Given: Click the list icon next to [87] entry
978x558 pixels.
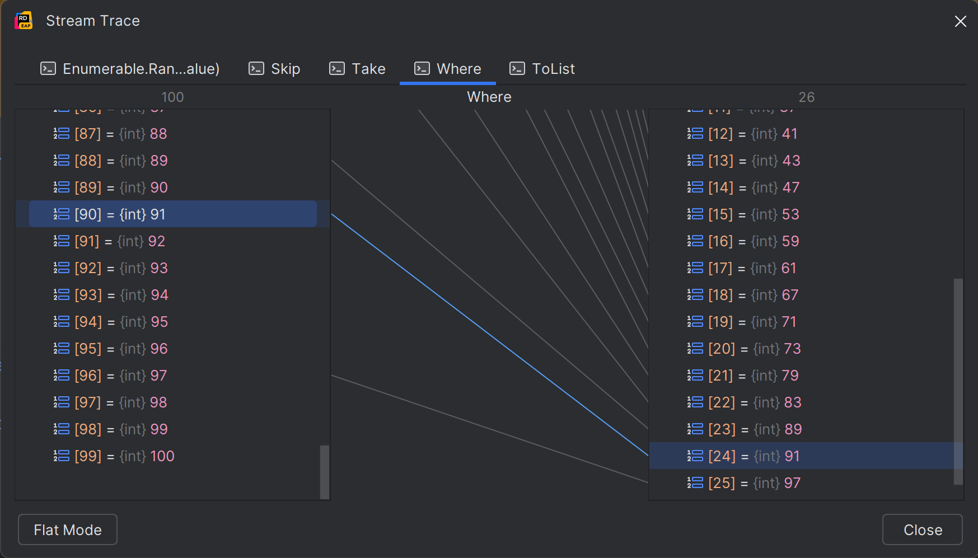Looking at the screenshot, I should 62,134.
